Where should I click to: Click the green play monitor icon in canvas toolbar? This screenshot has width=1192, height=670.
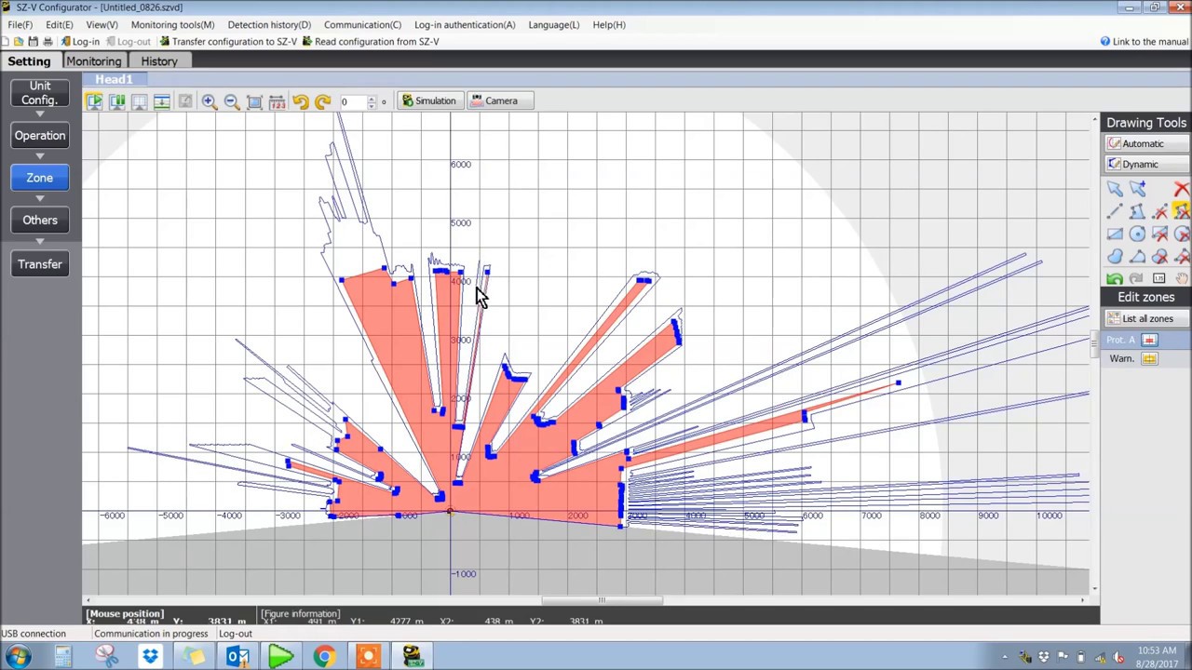click(94, 101)
